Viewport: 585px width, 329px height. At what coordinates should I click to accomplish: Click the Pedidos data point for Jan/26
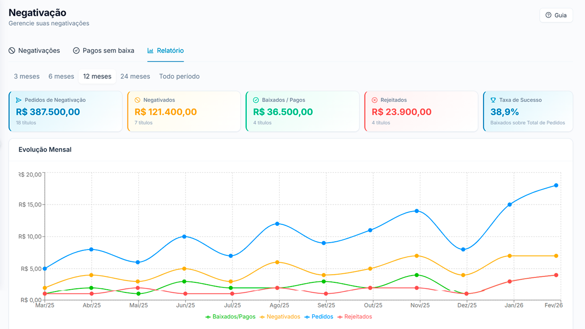[510, 205]
